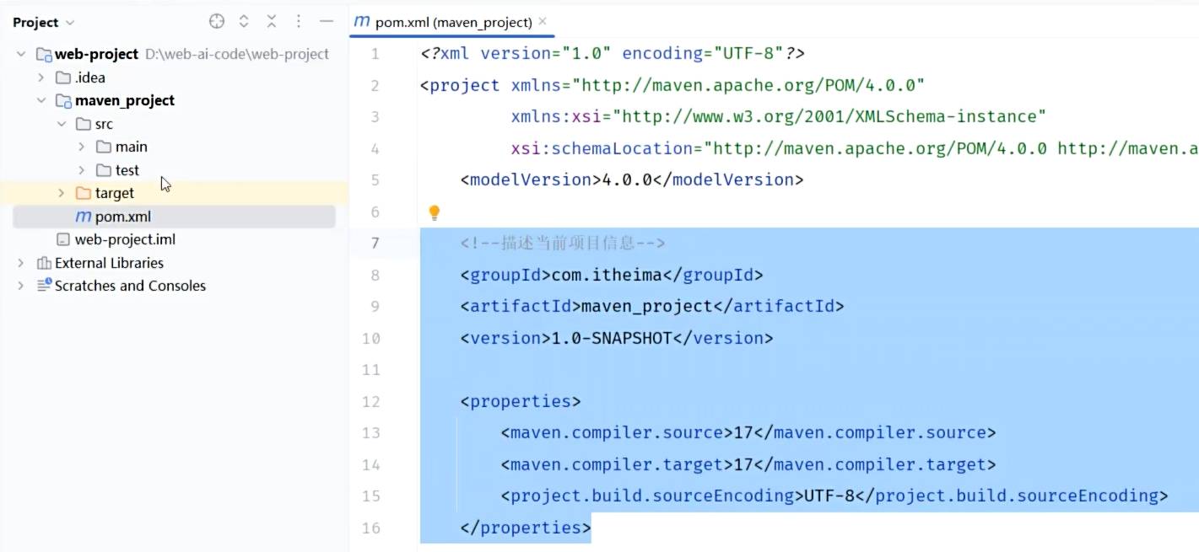Viewport: 1199px width, 552px height.
Task: Click the D:\web-ai-code\web-project path text
Action: click(x=237, y=54)
